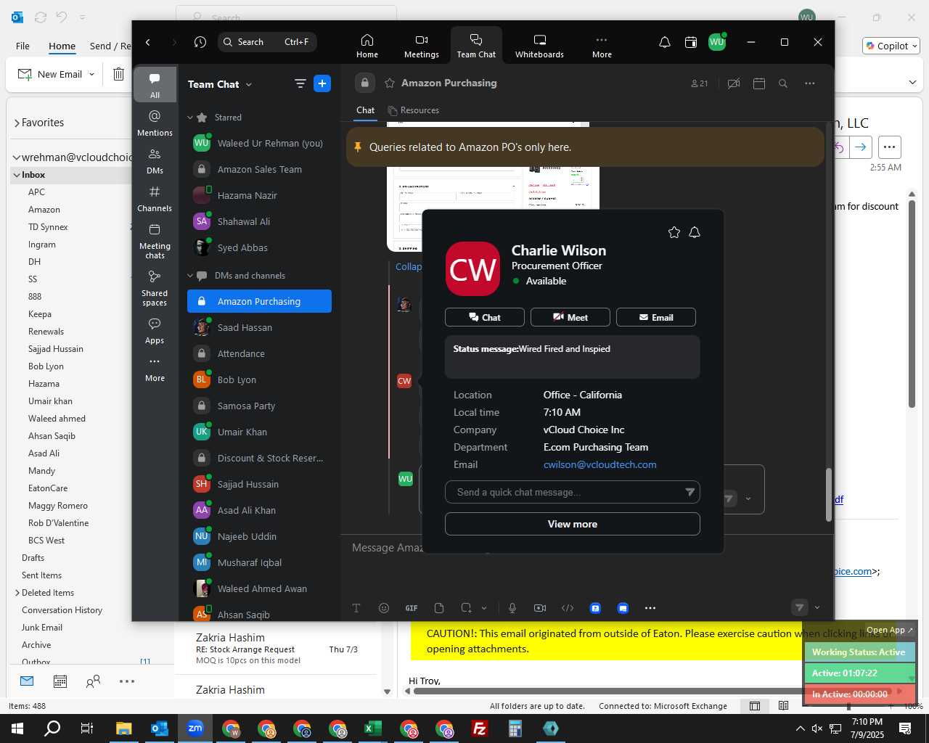The height and width of the screenshot is (743, 929).
Task: Search within Amazon Purchasing channel
Action: [783, 83]
